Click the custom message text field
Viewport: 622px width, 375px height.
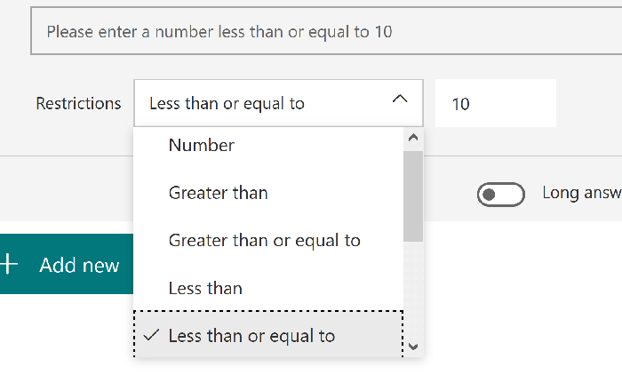point(326,31)
